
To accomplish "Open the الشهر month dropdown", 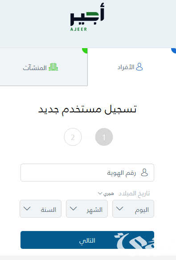I will pyautogui.click(x=87, y=209).
